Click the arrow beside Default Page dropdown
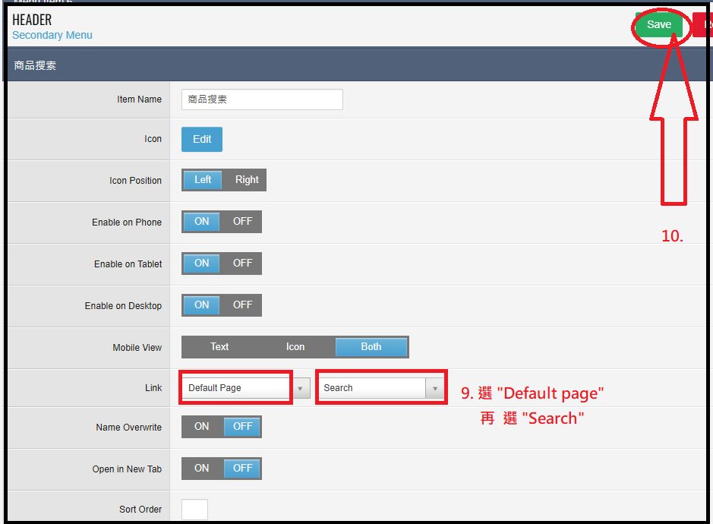Viewport: 713px width, 524px height. (301, 389)
